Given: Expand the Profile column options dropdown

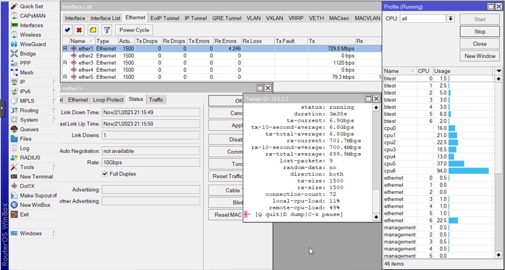Looking at the screenshot, I should click(499, 71).
